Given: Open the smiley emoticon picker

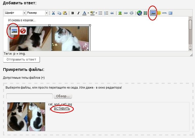Looking at the screenshot, I should point(159,13).
